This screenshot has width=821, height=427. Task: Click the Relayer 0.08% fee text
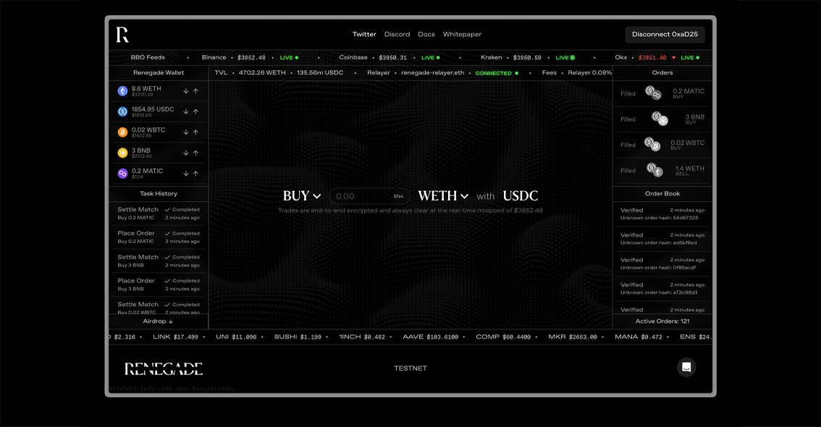[589, 73]
